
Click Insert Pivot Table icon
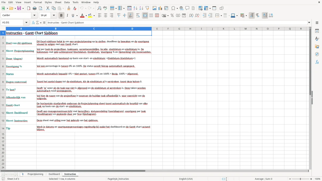(x=166, y=8)
